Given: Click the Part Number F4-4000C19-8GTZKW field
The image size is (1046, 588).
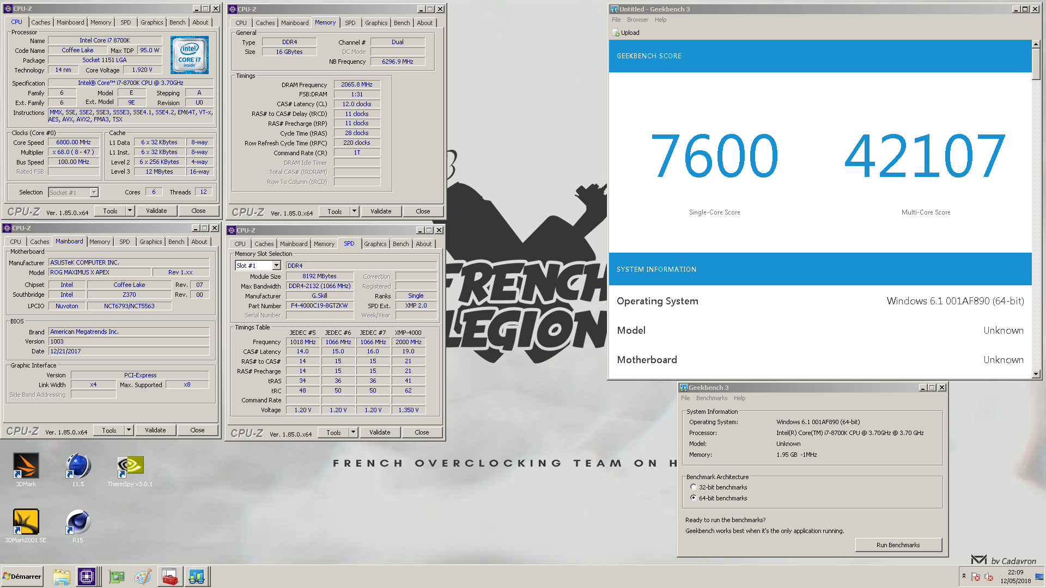Looking at the screenshot, I should click(x=319, y=306).
